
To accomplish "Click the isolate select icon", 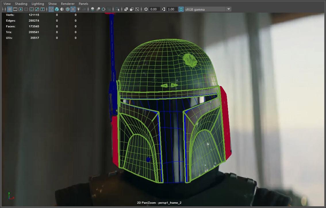I will coord(118,9).
